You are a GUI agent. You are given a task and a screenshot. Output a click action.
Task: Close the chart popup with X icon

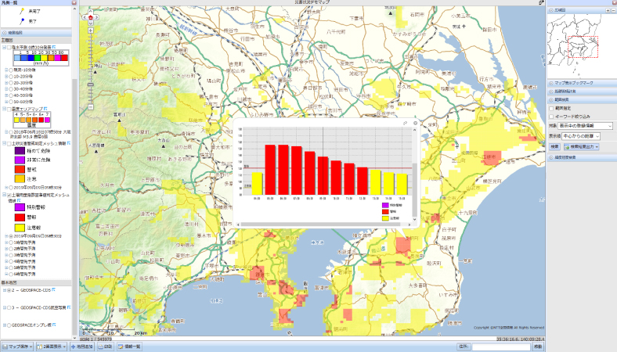tap(415, 123)
